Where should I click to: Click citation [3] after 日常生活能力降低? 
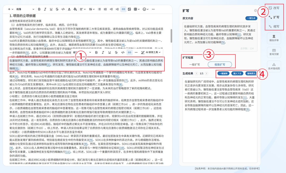pos(78,37)
